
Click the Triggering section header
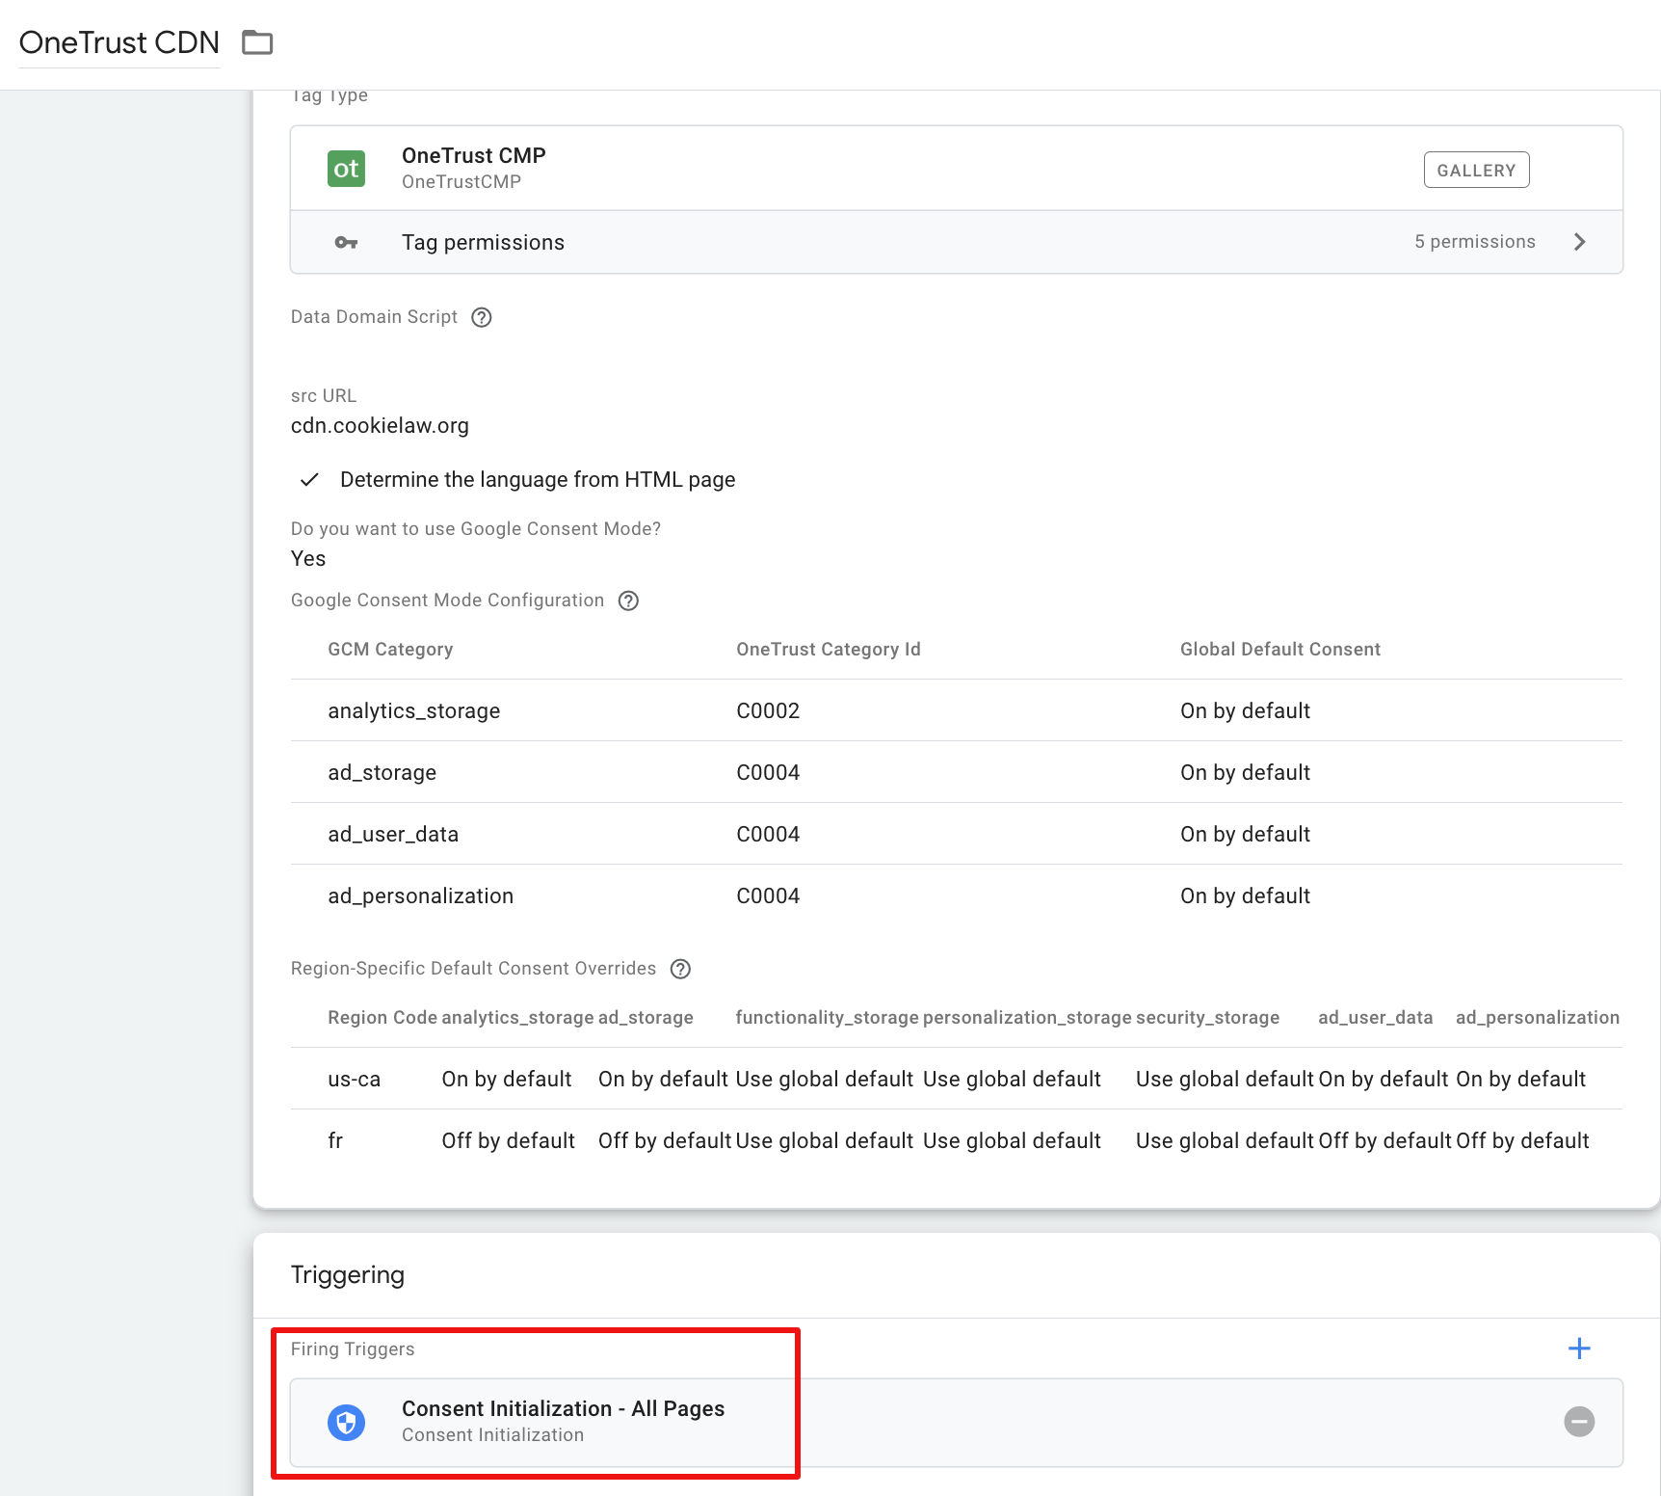(348, 1274)
